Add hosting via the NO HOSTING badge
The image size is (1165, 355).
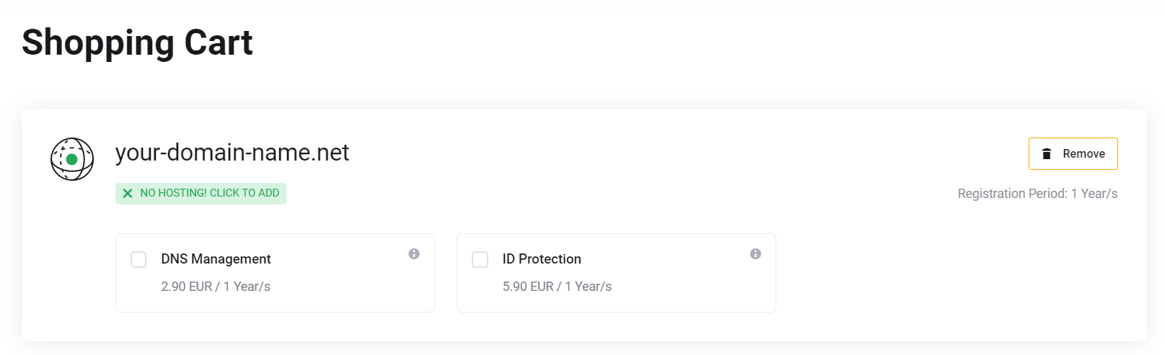(x=201, y=193)
